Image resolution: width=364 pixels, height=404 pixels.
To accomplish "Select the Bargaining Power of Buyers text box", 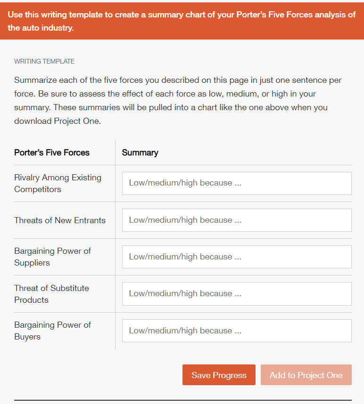I will point(236,331).
